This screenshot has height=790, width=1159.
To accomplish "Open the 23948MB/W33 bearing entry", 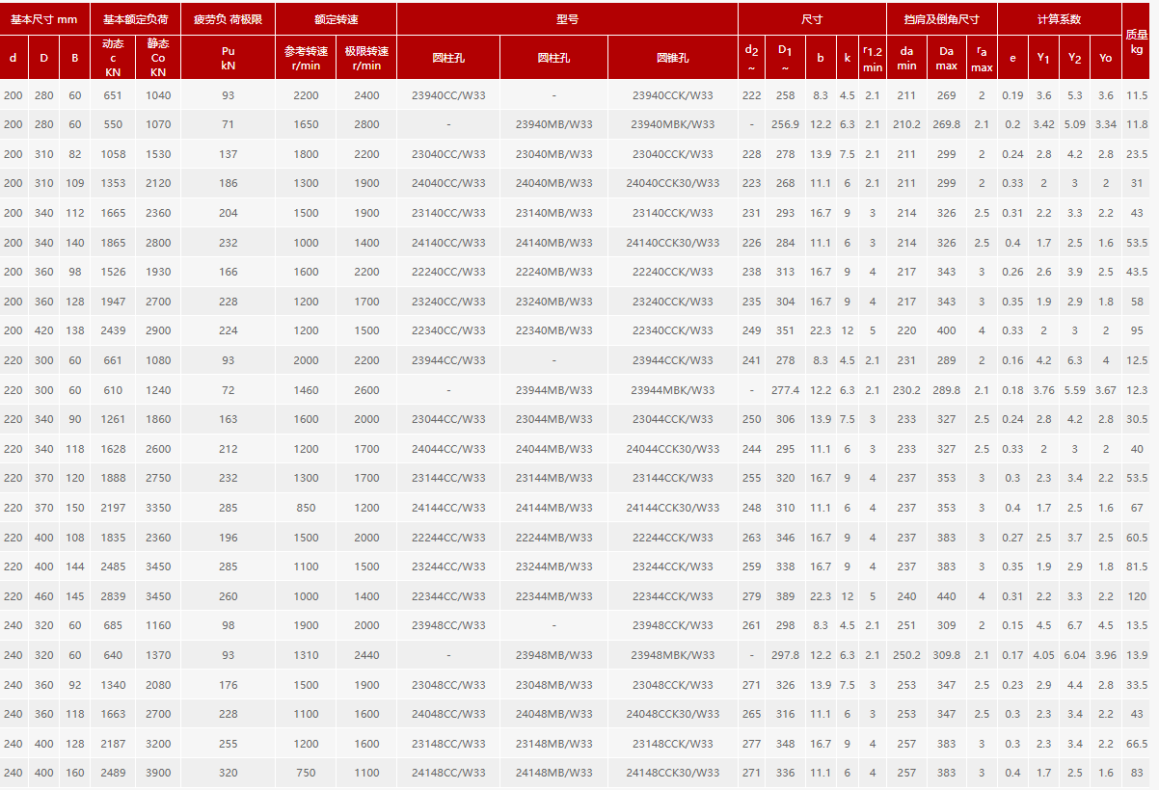I will click(553, 655).
